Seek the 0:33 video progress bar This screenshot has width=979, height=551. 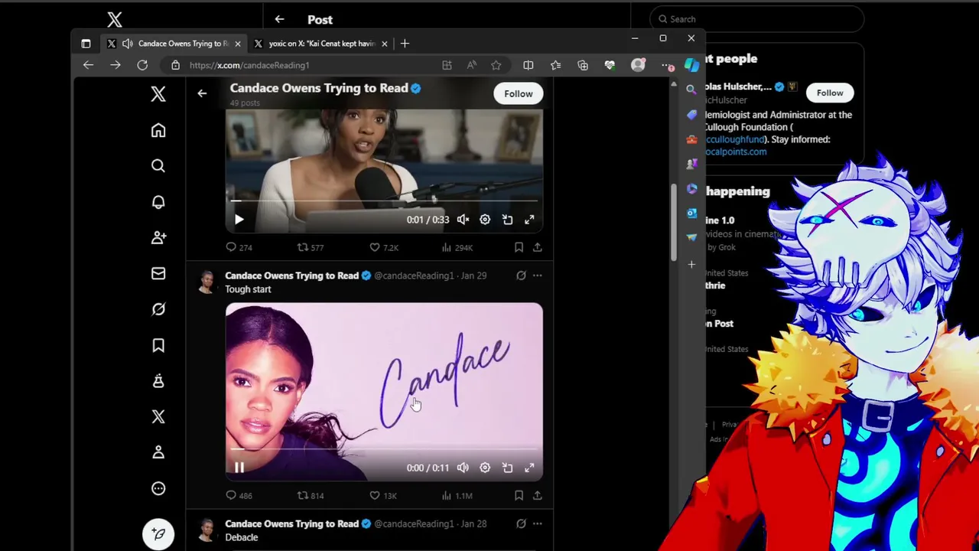pos(384,202)
